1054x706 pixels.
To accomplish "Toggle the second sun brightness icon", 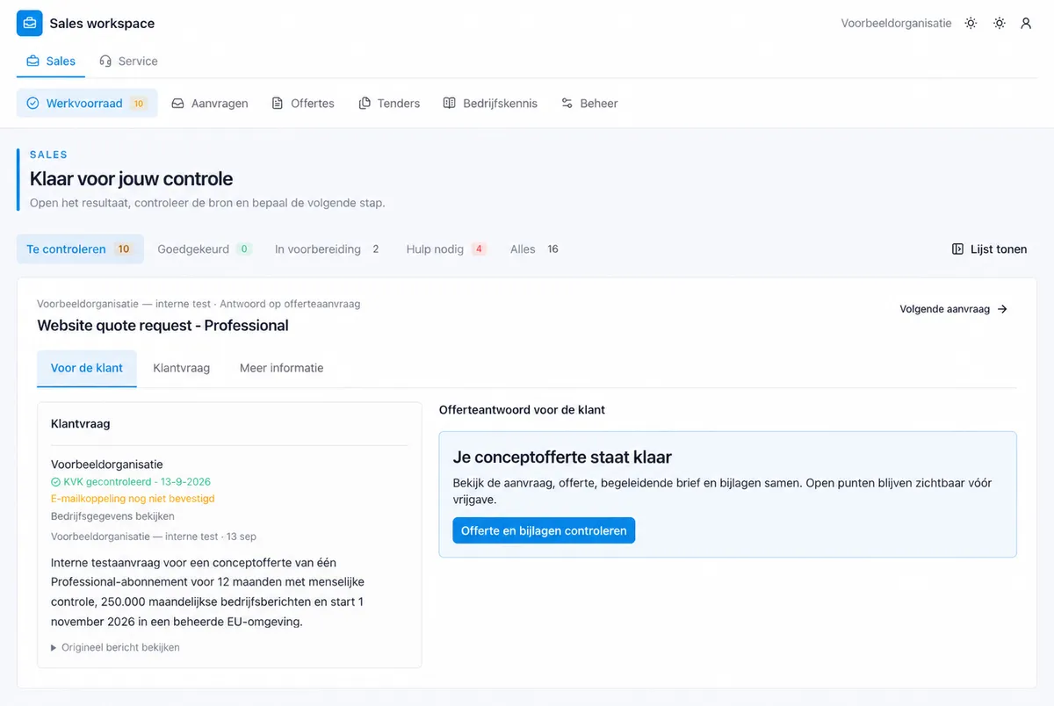I will [x=1000, y=24].
